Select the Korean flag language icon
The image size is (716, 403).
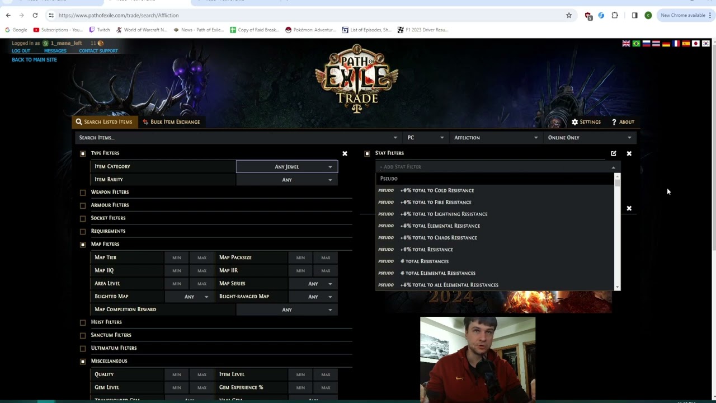pos(706,44)
